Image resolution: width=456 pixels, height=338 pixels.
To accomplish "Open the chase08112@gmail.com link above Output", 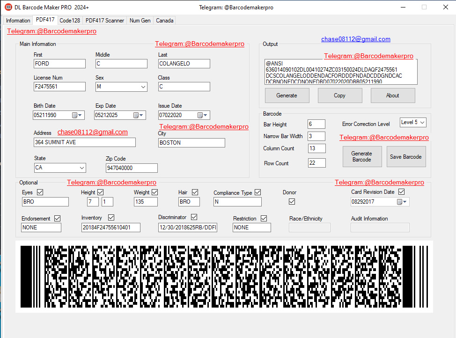I will point(356,39).
